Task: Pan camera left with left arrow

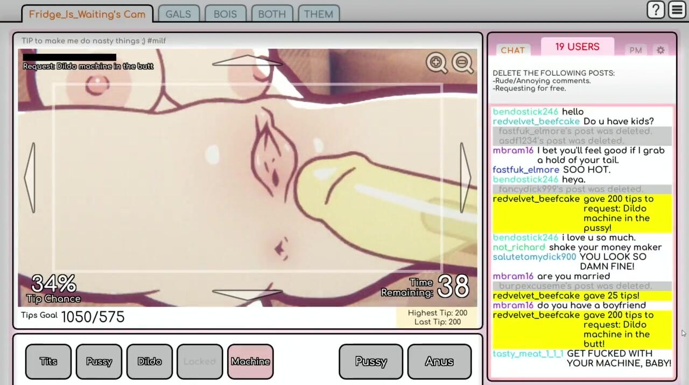Action: pos(30,177)
